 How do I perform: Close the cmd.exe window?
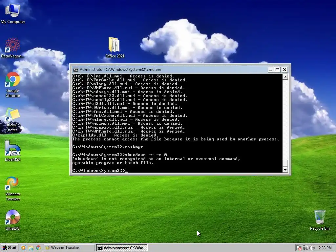(x=284, y=70)
